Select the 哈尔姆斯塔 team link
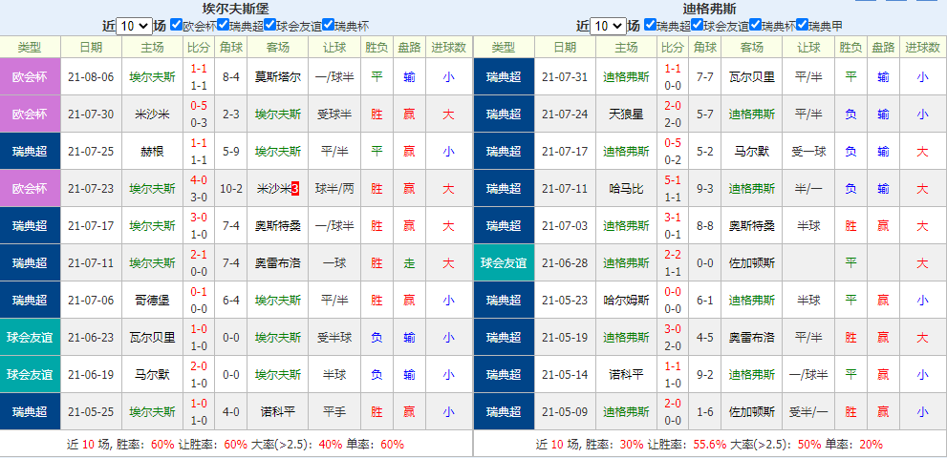947x458 pixels. tap(626, 301)
